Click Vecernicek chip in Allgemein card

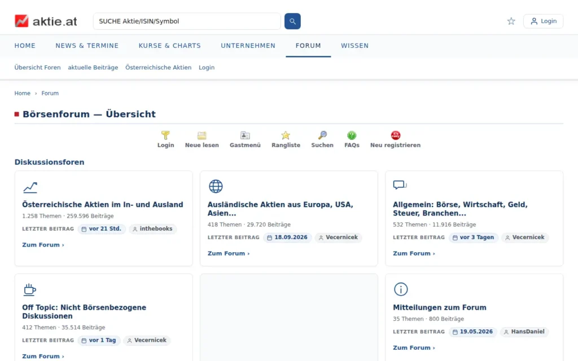pyautogui.click(x=525, y=237)
